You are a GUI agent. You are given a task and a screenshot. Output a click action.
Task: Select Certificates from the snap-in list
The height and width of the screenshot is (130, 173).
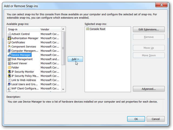point(18,42)
